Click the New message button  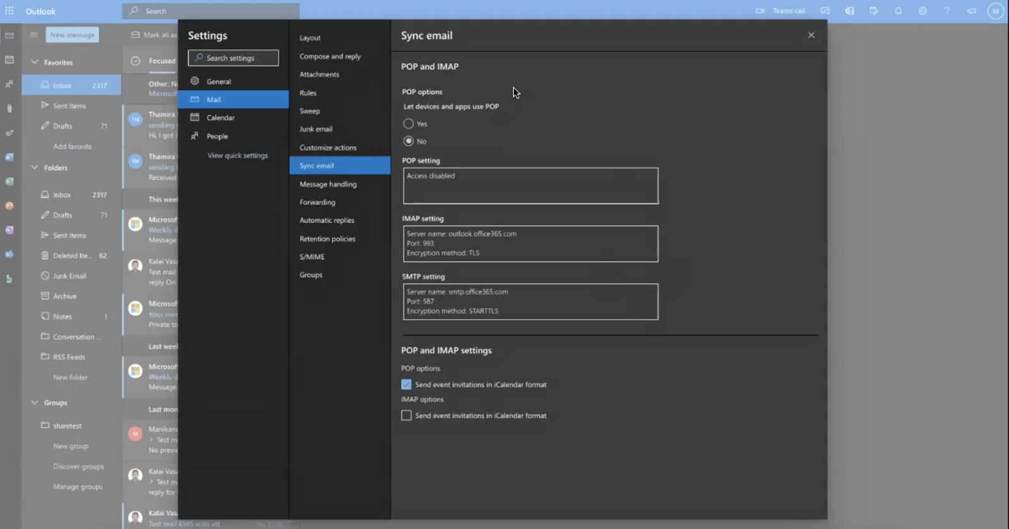pos(73,35)
